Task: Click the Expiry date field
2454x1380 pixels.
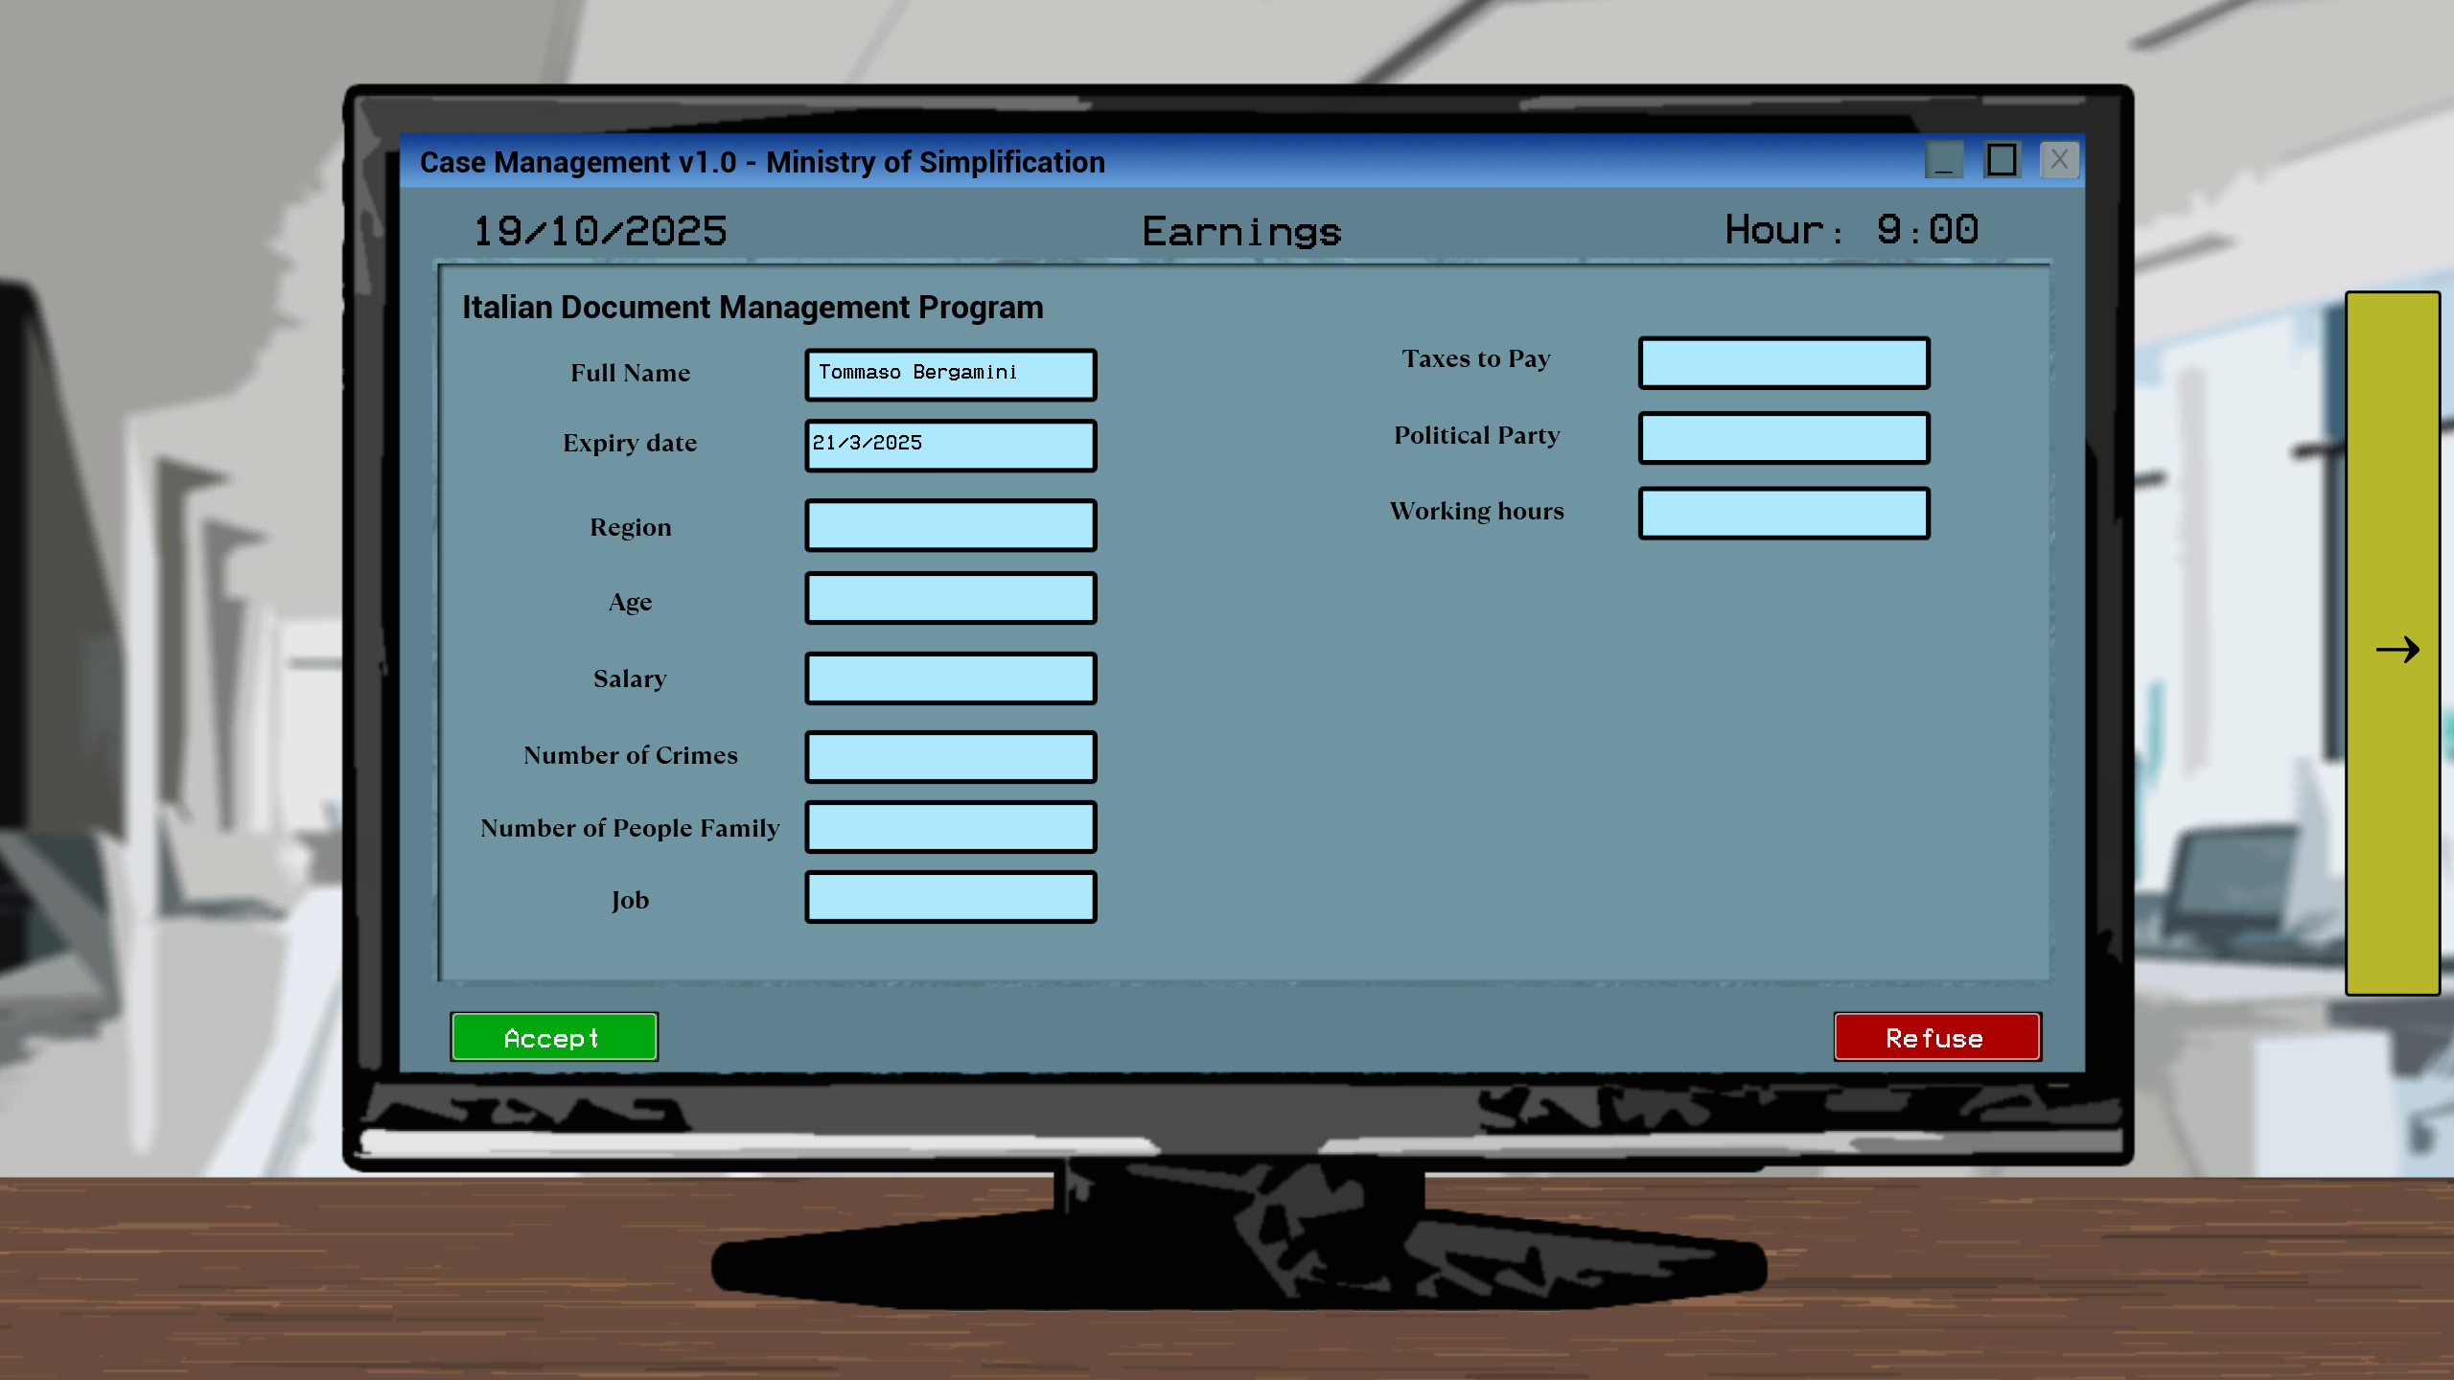Action: pos(950,445)
